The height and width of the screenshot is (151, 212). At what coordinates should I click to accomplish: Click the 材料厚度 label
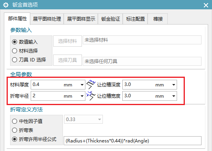[x=19, y=85]
